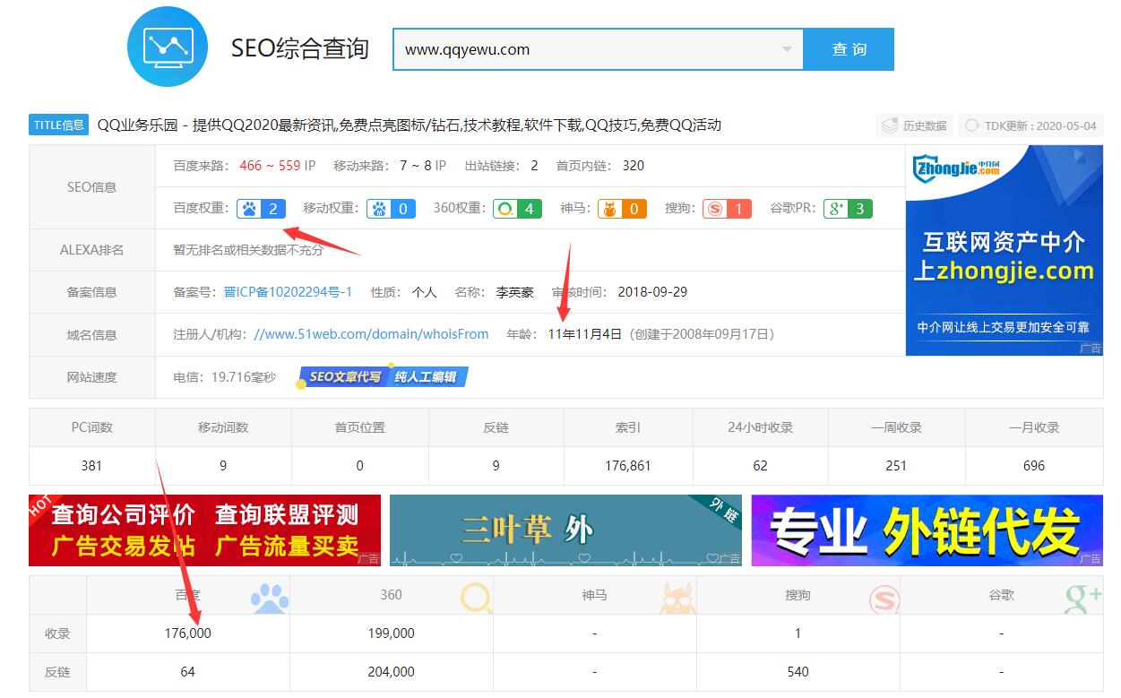The width and height of the screenshot is (1121, 698).
Task: Click the 谷歌 g+ icon in column header
Action: (x=1083, y=597)
